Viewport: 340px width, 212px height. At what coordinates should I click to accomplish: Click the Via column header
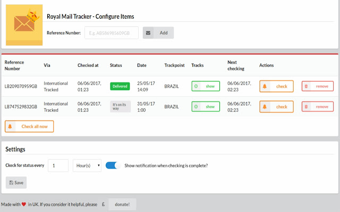click(x=47, y=65)
